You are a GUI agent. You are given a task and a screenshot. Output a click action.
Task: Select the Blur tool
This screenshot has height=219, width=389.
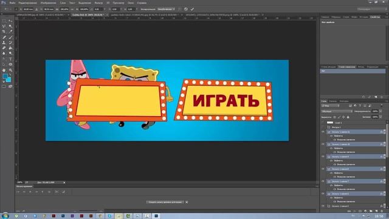click(x=4, y=54)
